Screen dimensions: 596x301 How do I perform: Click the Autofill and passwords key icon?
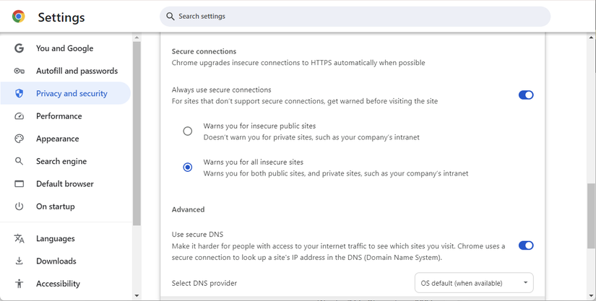tap(20, 71)
